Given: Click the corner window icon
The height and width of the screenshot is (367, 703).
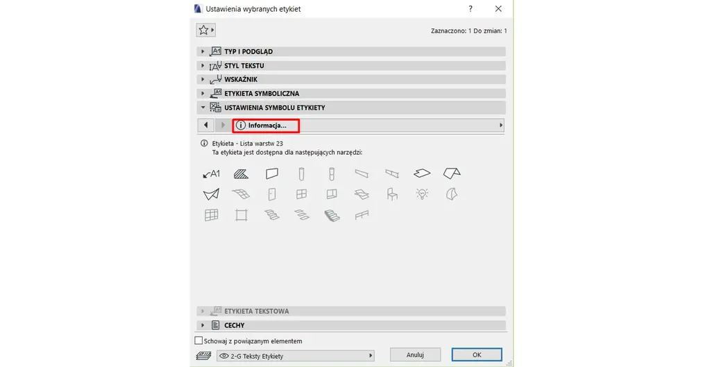Looking at the screenshot, I should (332, 194).
